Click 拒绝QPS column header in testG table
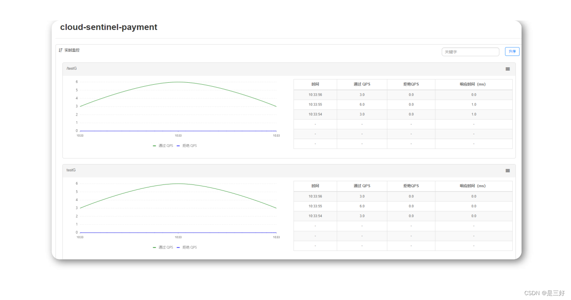Viewport: 571px width, 300px height. pyautogui.click(x=411, y=186)
